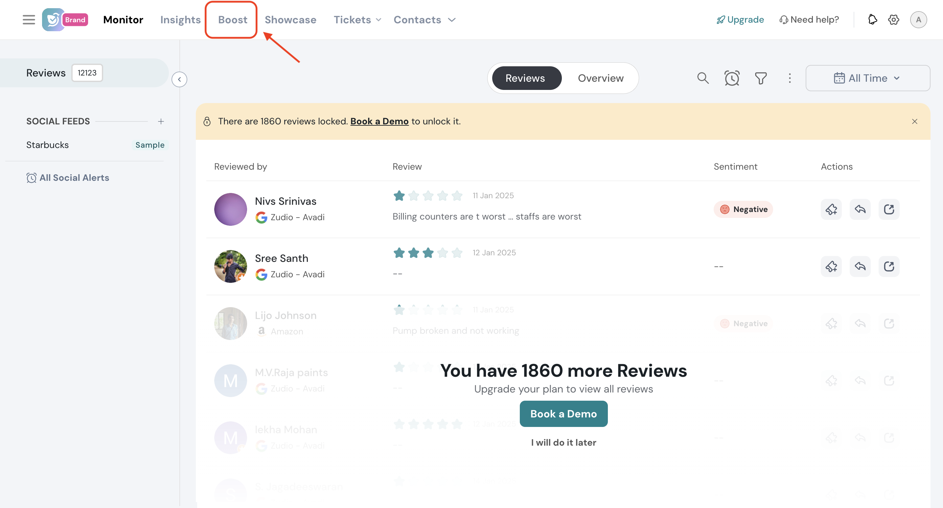The width and height of the screenshot is (943, 508).
Task: Open the settings gear icon
Action: (894, 20)
